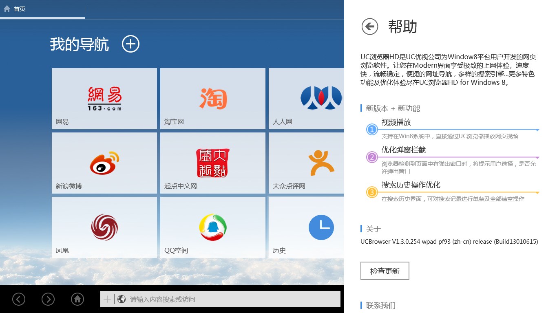Click the 联系我们 section title

(380, 306)
